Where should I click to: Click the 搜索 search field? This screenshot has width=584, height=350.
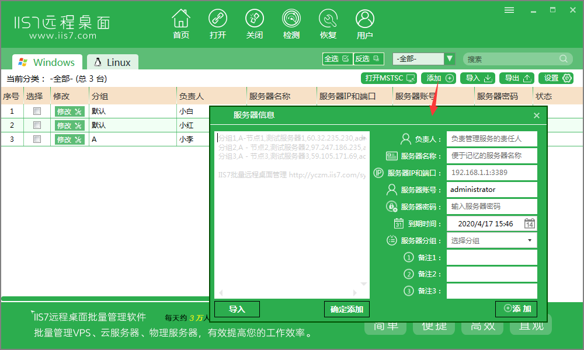(x=517, y=59)
